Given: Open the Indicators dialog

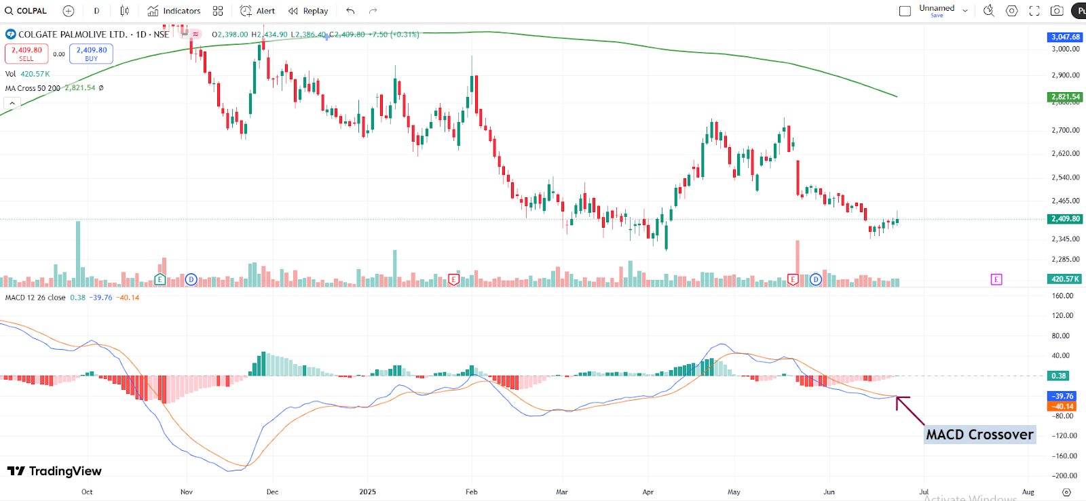Looking at the screenshot, I should pos(174,11).
